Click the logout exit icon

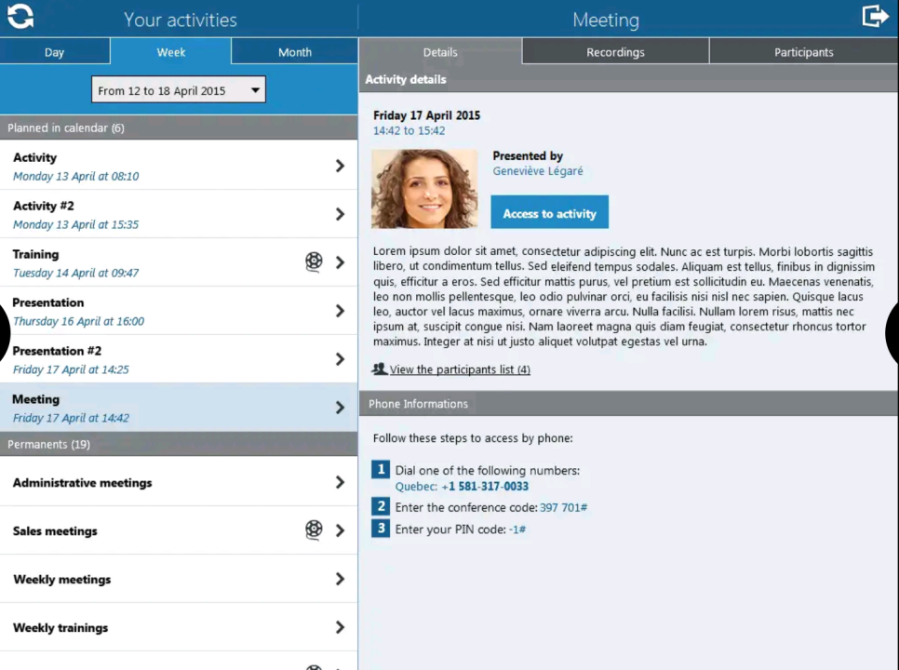(x=875, y=16)
